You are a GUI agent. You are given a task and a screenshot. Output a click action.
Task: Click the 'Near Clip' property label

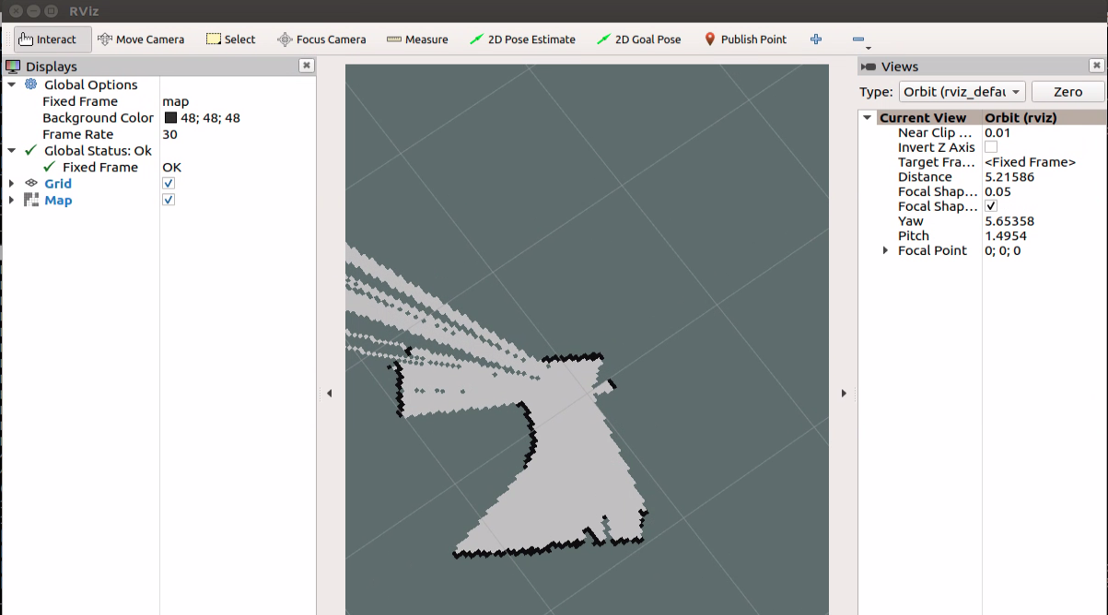coord(936,133)
